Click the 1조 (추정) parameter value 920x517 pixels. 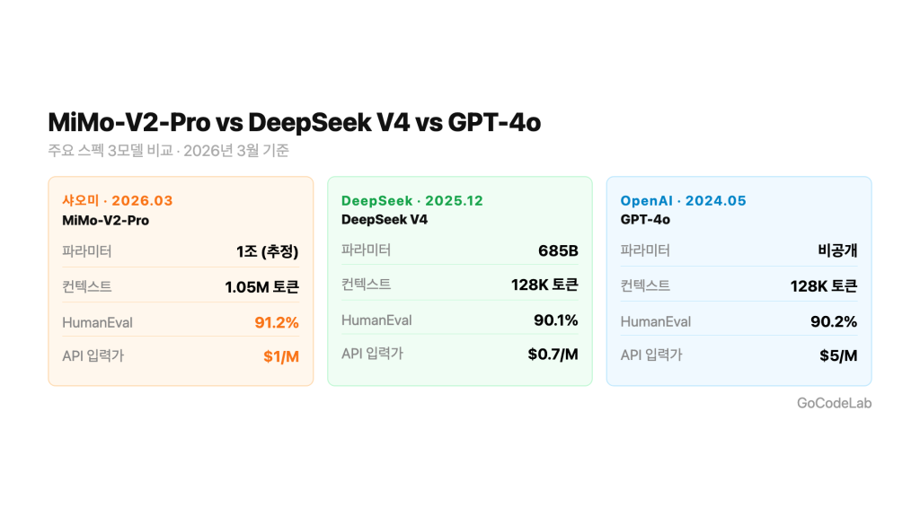[x=267, y=251]
